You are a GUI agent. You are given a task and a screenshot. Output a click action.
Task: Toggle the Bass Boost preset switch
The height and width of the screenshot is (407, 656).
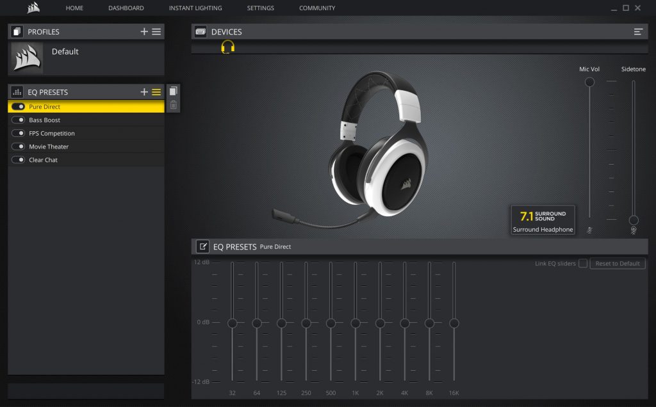[19, 120]
